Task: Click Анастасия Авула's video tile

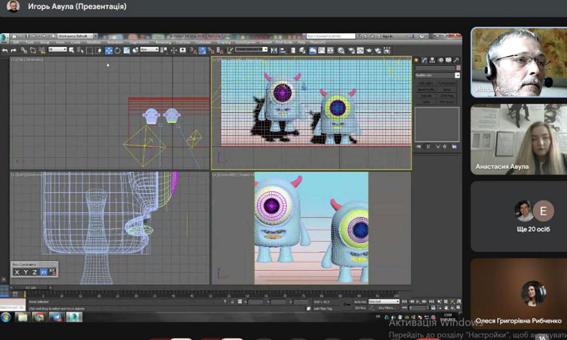Action: coord(519,139)
